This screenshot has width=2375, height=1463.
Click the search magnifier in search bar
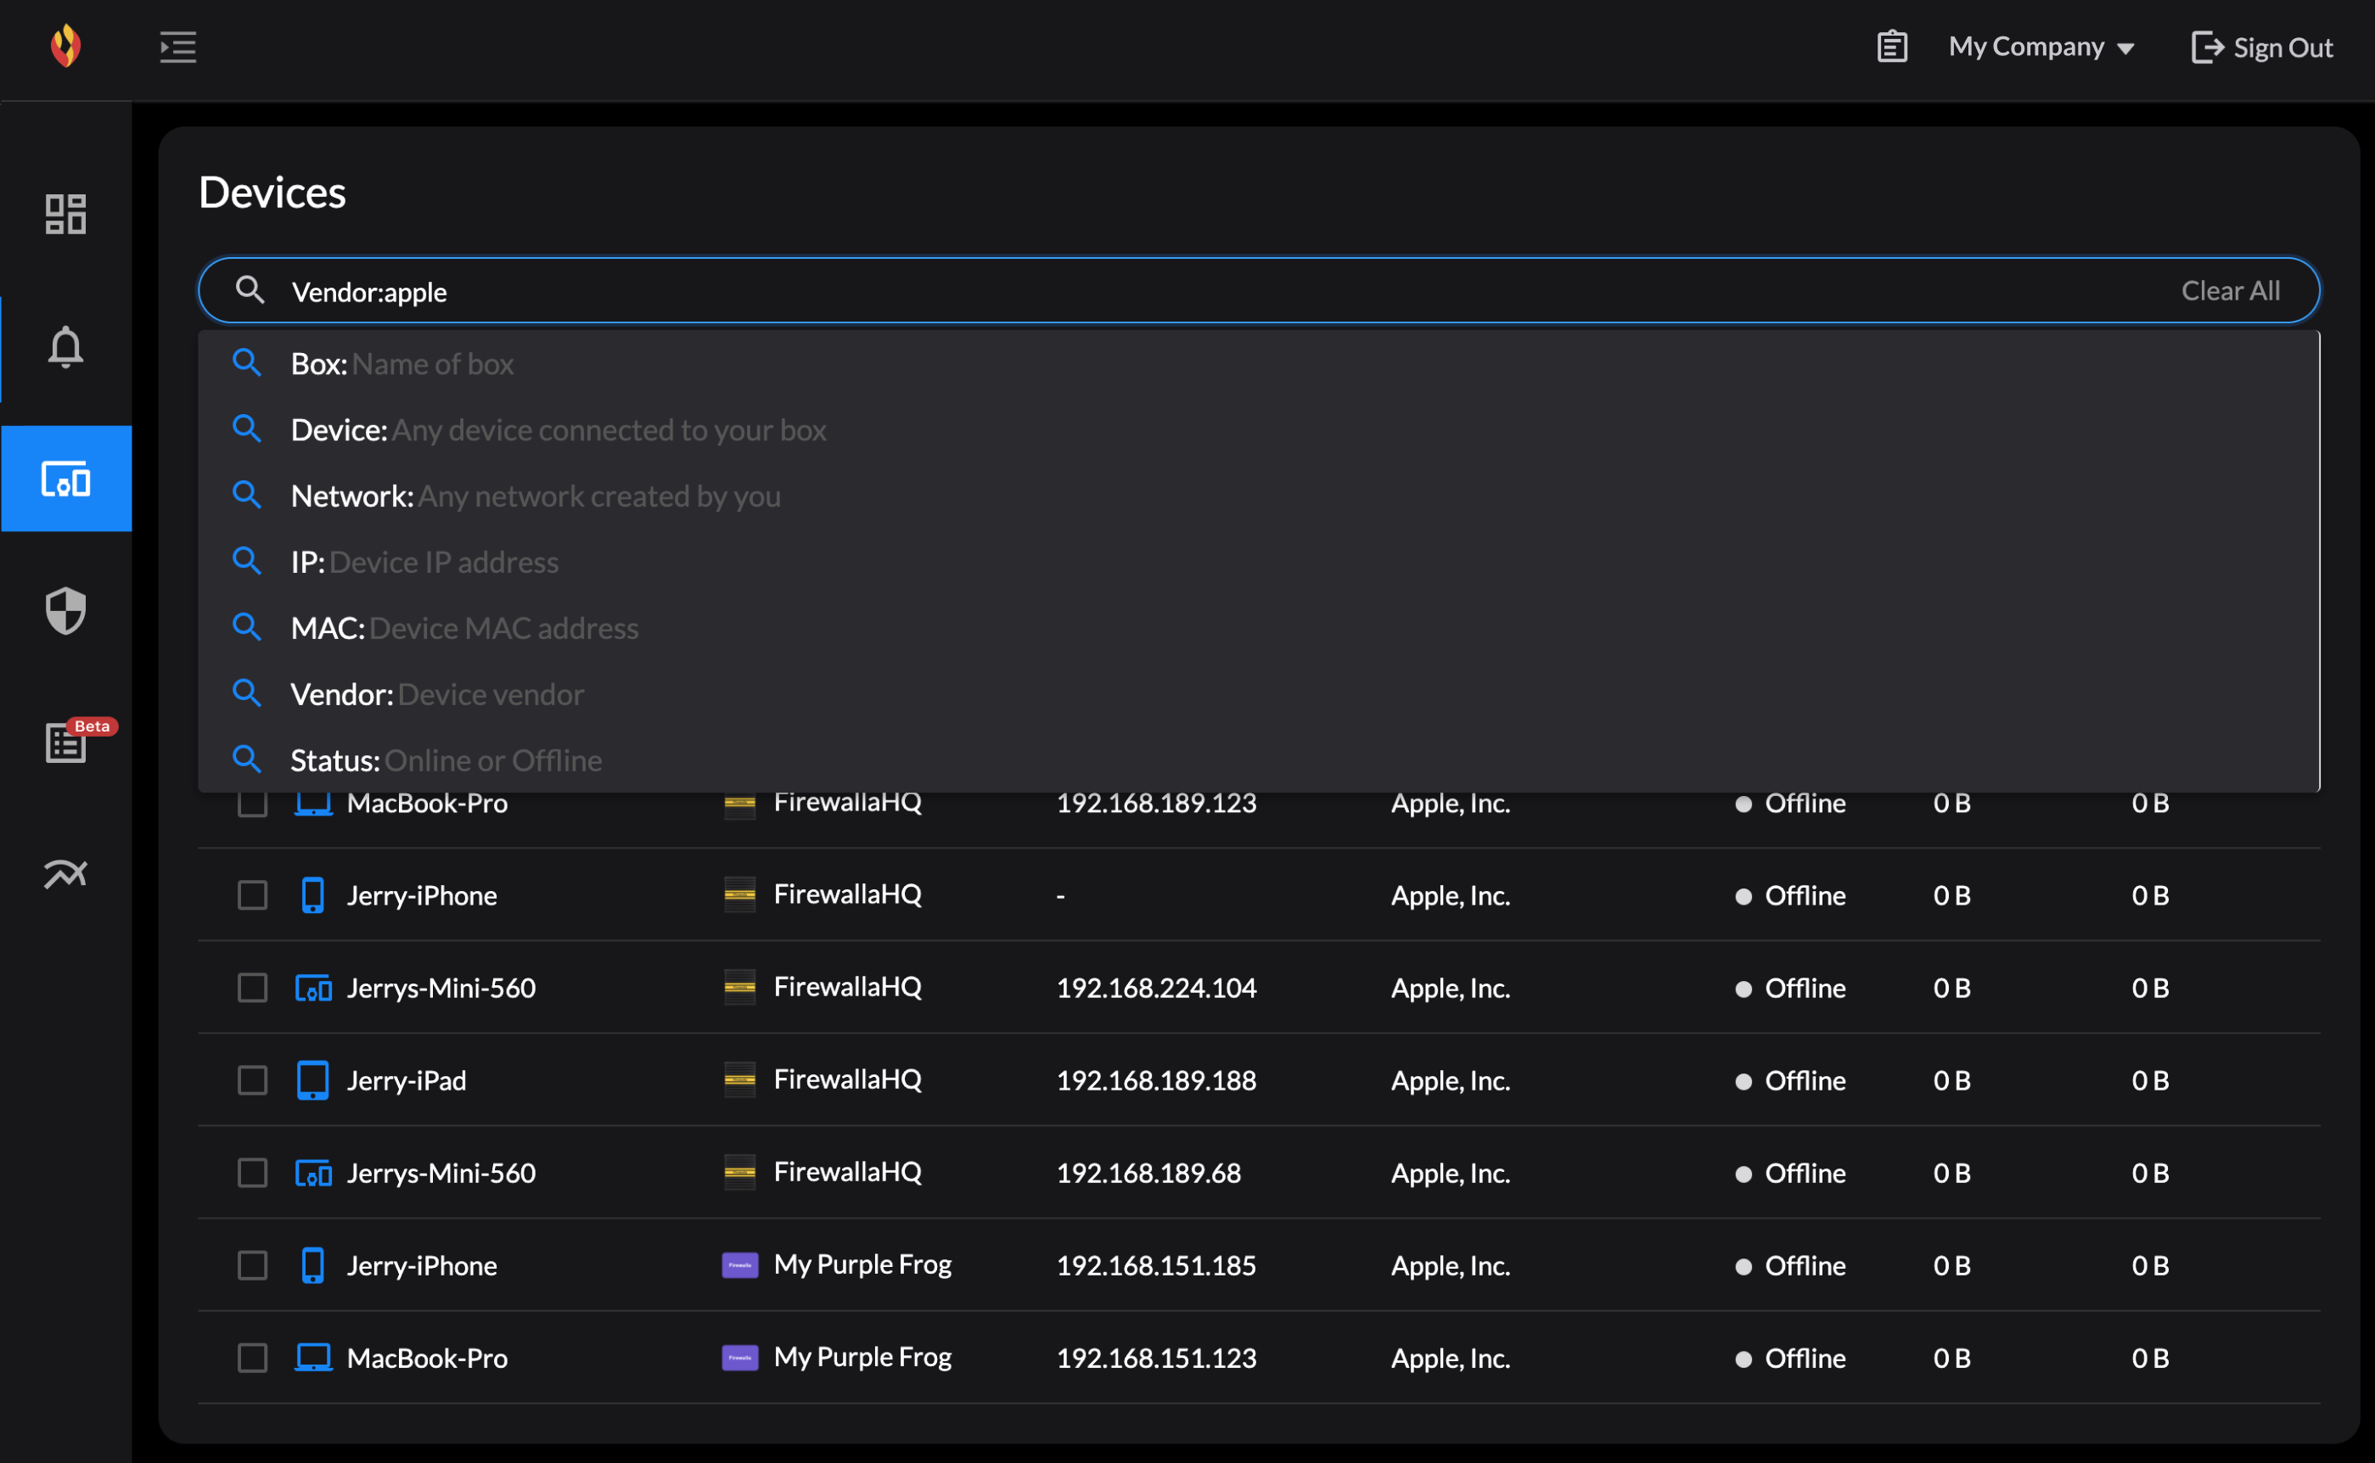250,289
